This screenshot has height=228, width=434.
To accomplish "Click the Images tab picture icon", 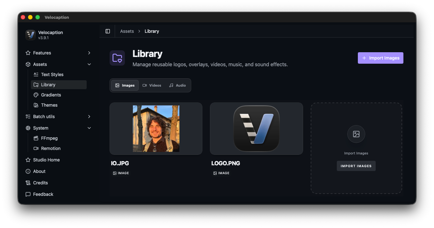I will pyautogui.click(x=117, y=85).
